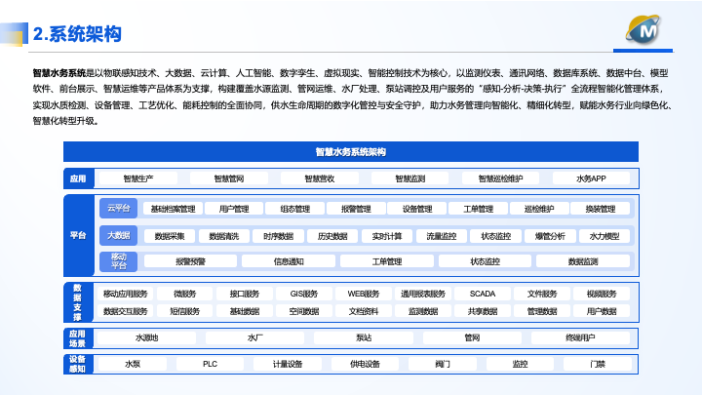Click the 视频服务 box
Image resolution: width=702 pixels, height=395 pixels.
[x=602, y=294]
